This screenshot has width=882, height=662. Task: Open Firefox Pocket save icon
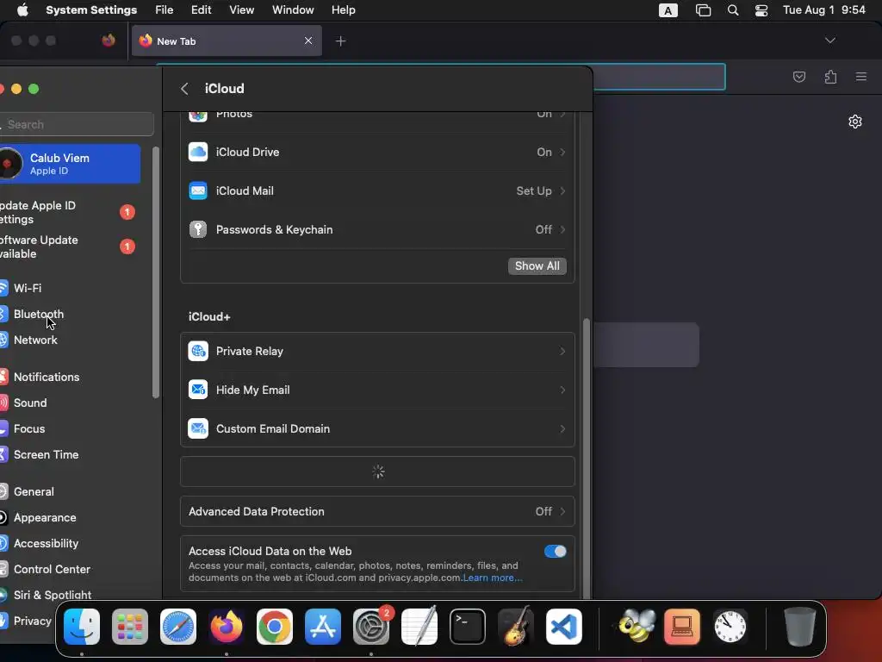coord(798,77)
